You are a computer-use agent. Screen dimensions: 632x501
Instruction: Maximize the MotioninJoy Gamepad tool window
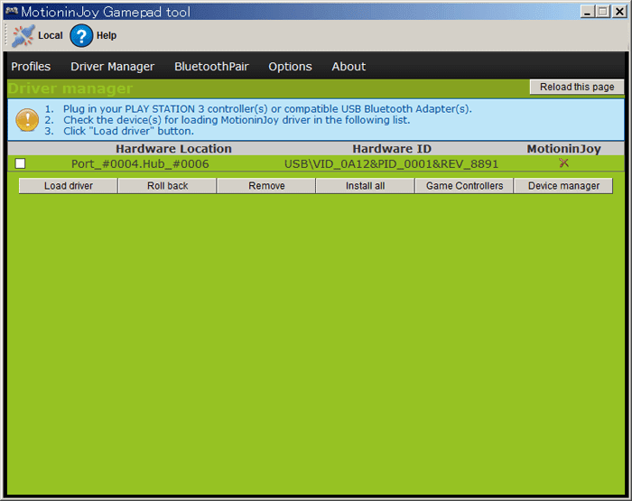tap(603, 12)
